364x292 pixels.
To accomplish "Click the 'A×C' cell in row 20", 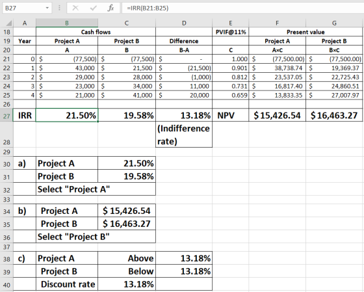I will (x=277, y=50).
